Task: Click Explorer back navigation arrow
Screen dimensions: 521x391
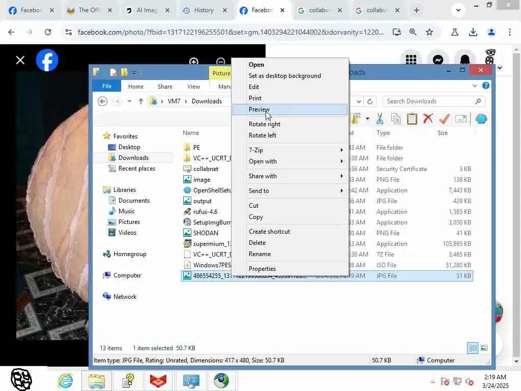Action: 102,101
